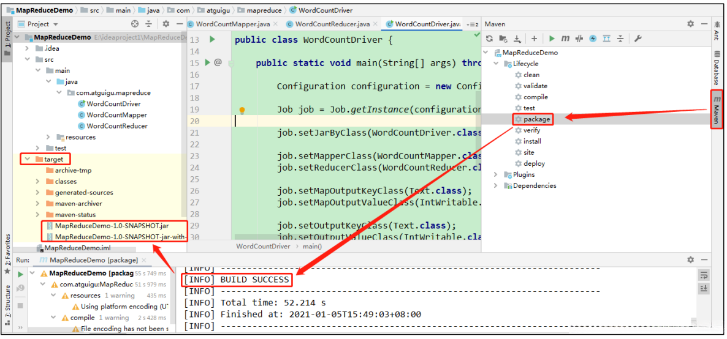
Task: Run main method gutter arrow line 15
Action: click(208, 62)
